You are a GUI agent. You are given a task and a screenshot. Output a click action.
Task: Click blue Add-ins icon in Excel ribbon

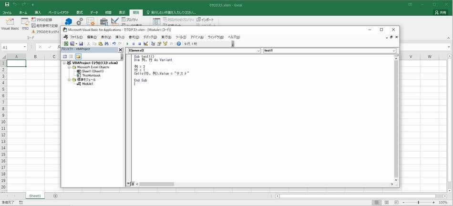pyautogui.click(x=68, y=21)
